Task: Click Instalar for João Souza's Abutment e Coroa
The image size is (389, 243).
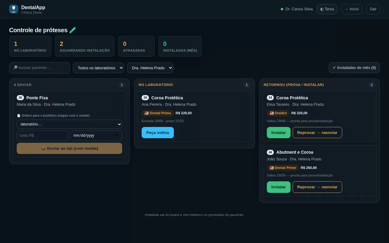Action: pyautogui.click(x=279, y=187)
